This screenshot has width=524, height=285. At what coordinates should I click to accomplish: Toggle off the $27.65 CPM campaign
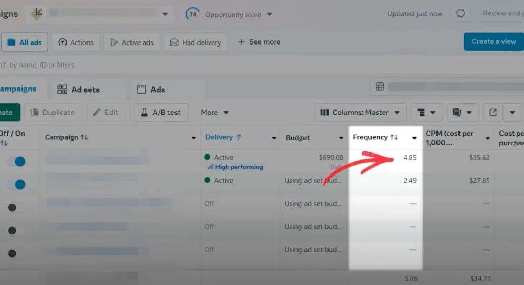click(x=16, y=184)
